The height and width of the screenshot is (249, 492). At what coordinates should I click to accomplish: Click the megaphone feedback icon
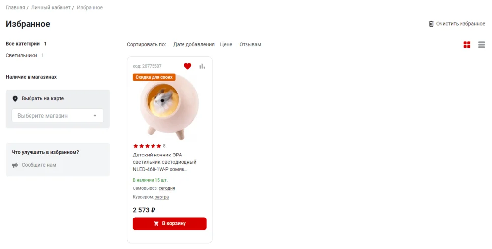pyautogui.click(x=15, y=165)
